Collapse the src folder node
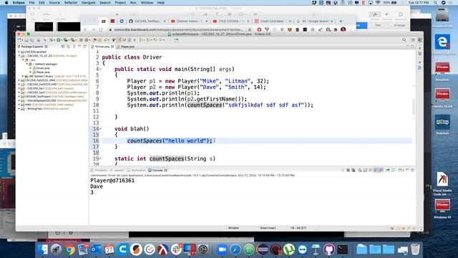Viewport: 458px width, 258px height. 23,60
